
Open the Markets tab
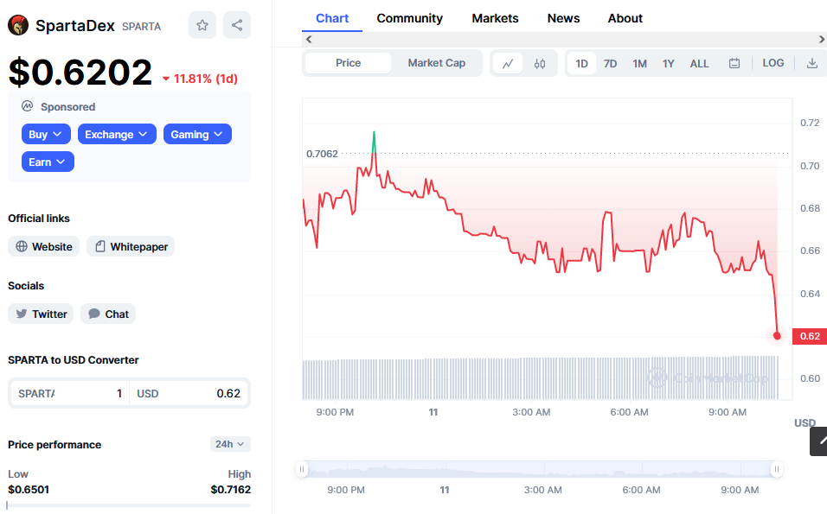[496, 18]
